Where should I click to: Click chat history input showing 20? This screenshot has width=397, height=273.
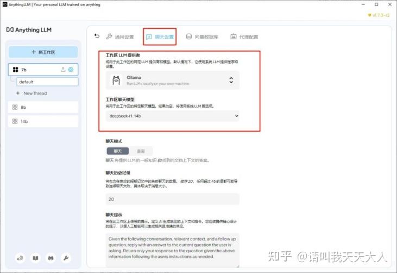pos(172,199)
